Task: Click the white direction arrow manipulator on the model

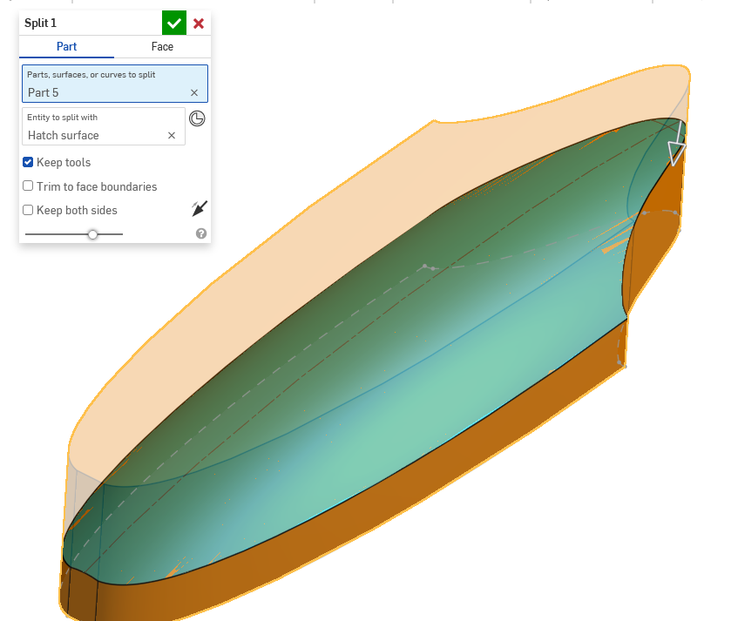Action: [x=677, y=144]
